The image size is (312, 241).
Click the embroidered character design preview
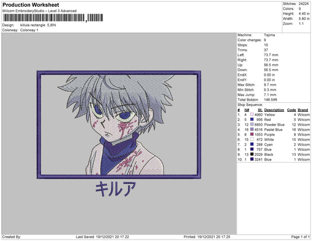(119, 125)
